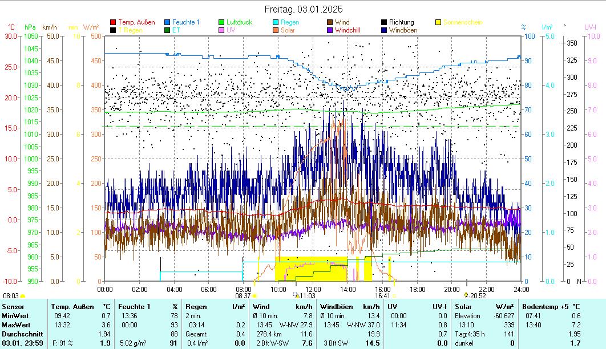Select the Windböen column header in table
The image size is (606, 349).
337,307
